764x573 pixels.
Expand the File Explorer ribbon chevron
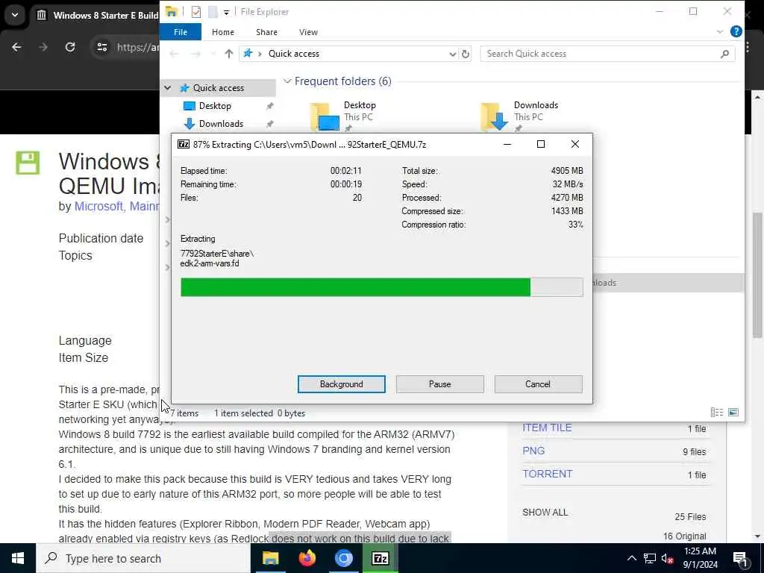point(720,31)
